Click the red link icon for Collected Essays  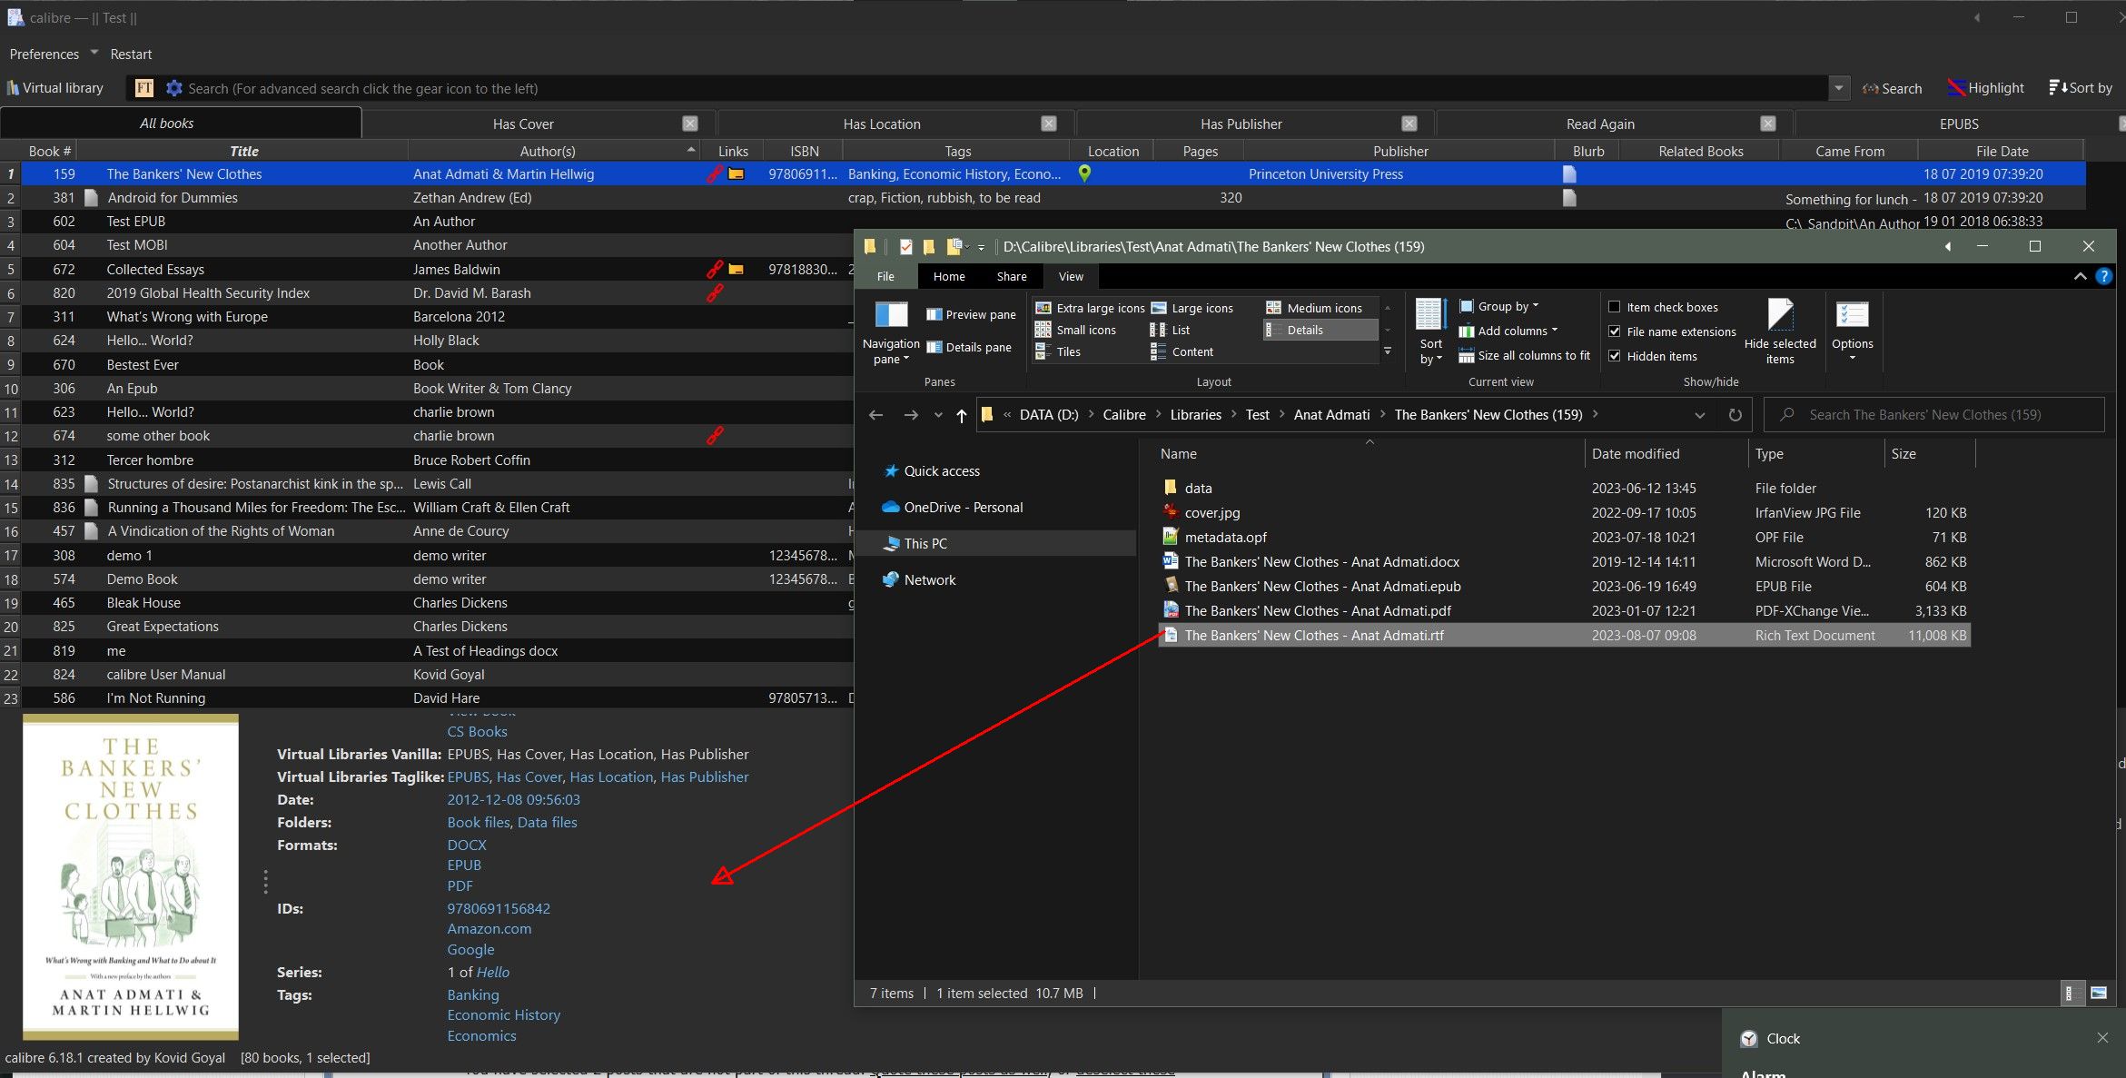click(x=716, y=270)
